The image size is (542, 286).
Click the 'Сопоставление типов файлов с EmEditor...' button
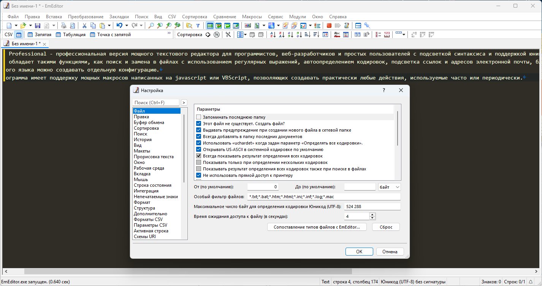(317, 227)
